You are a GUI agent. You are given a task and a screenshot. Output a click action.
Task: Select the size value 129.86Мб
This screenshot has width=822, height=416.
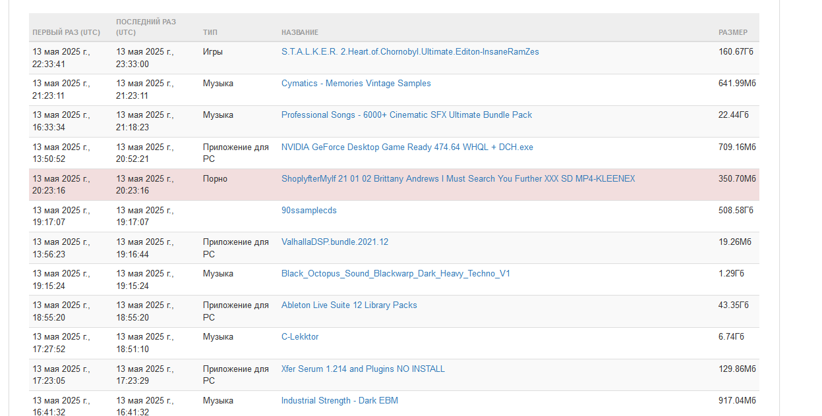pyautogui.click(x=737, y=369)
